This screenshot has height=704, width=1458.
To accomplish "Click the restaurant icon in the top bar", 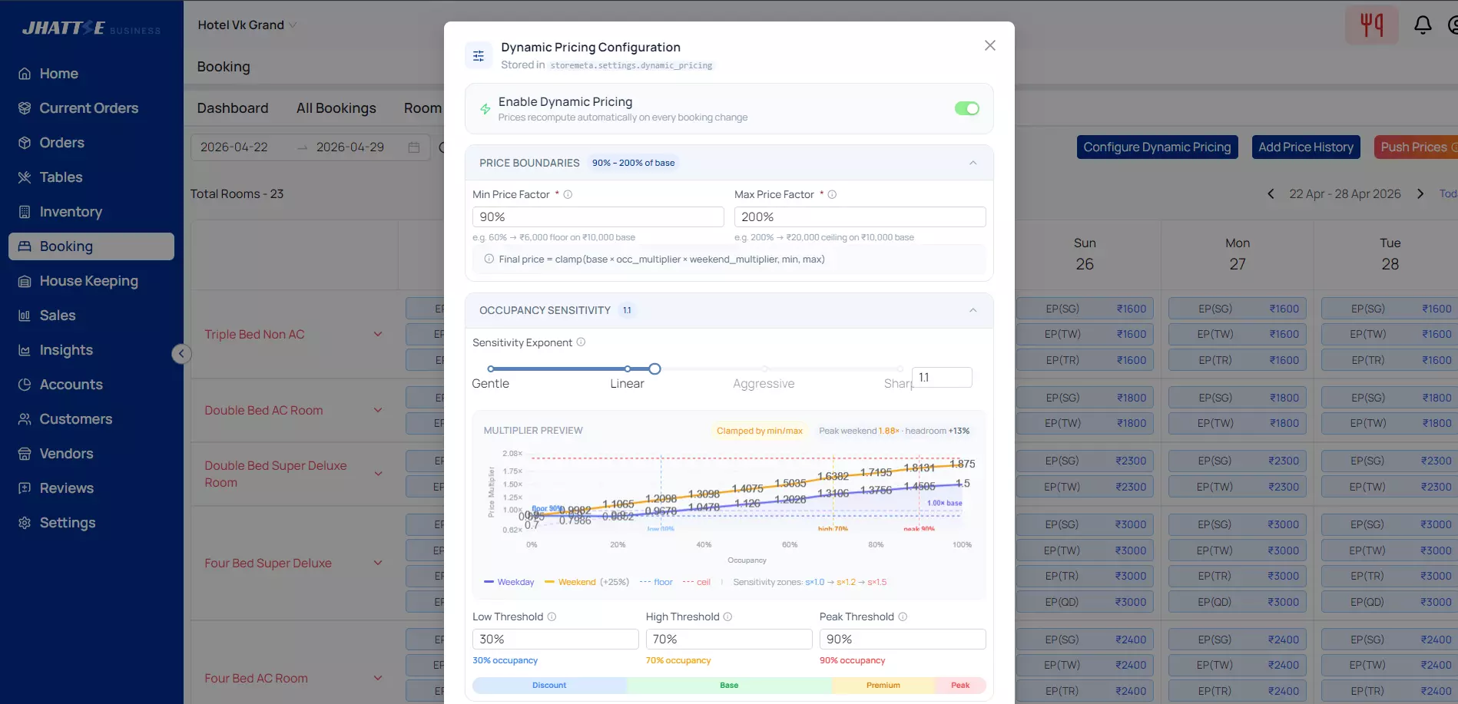I will pos(1372,24).
